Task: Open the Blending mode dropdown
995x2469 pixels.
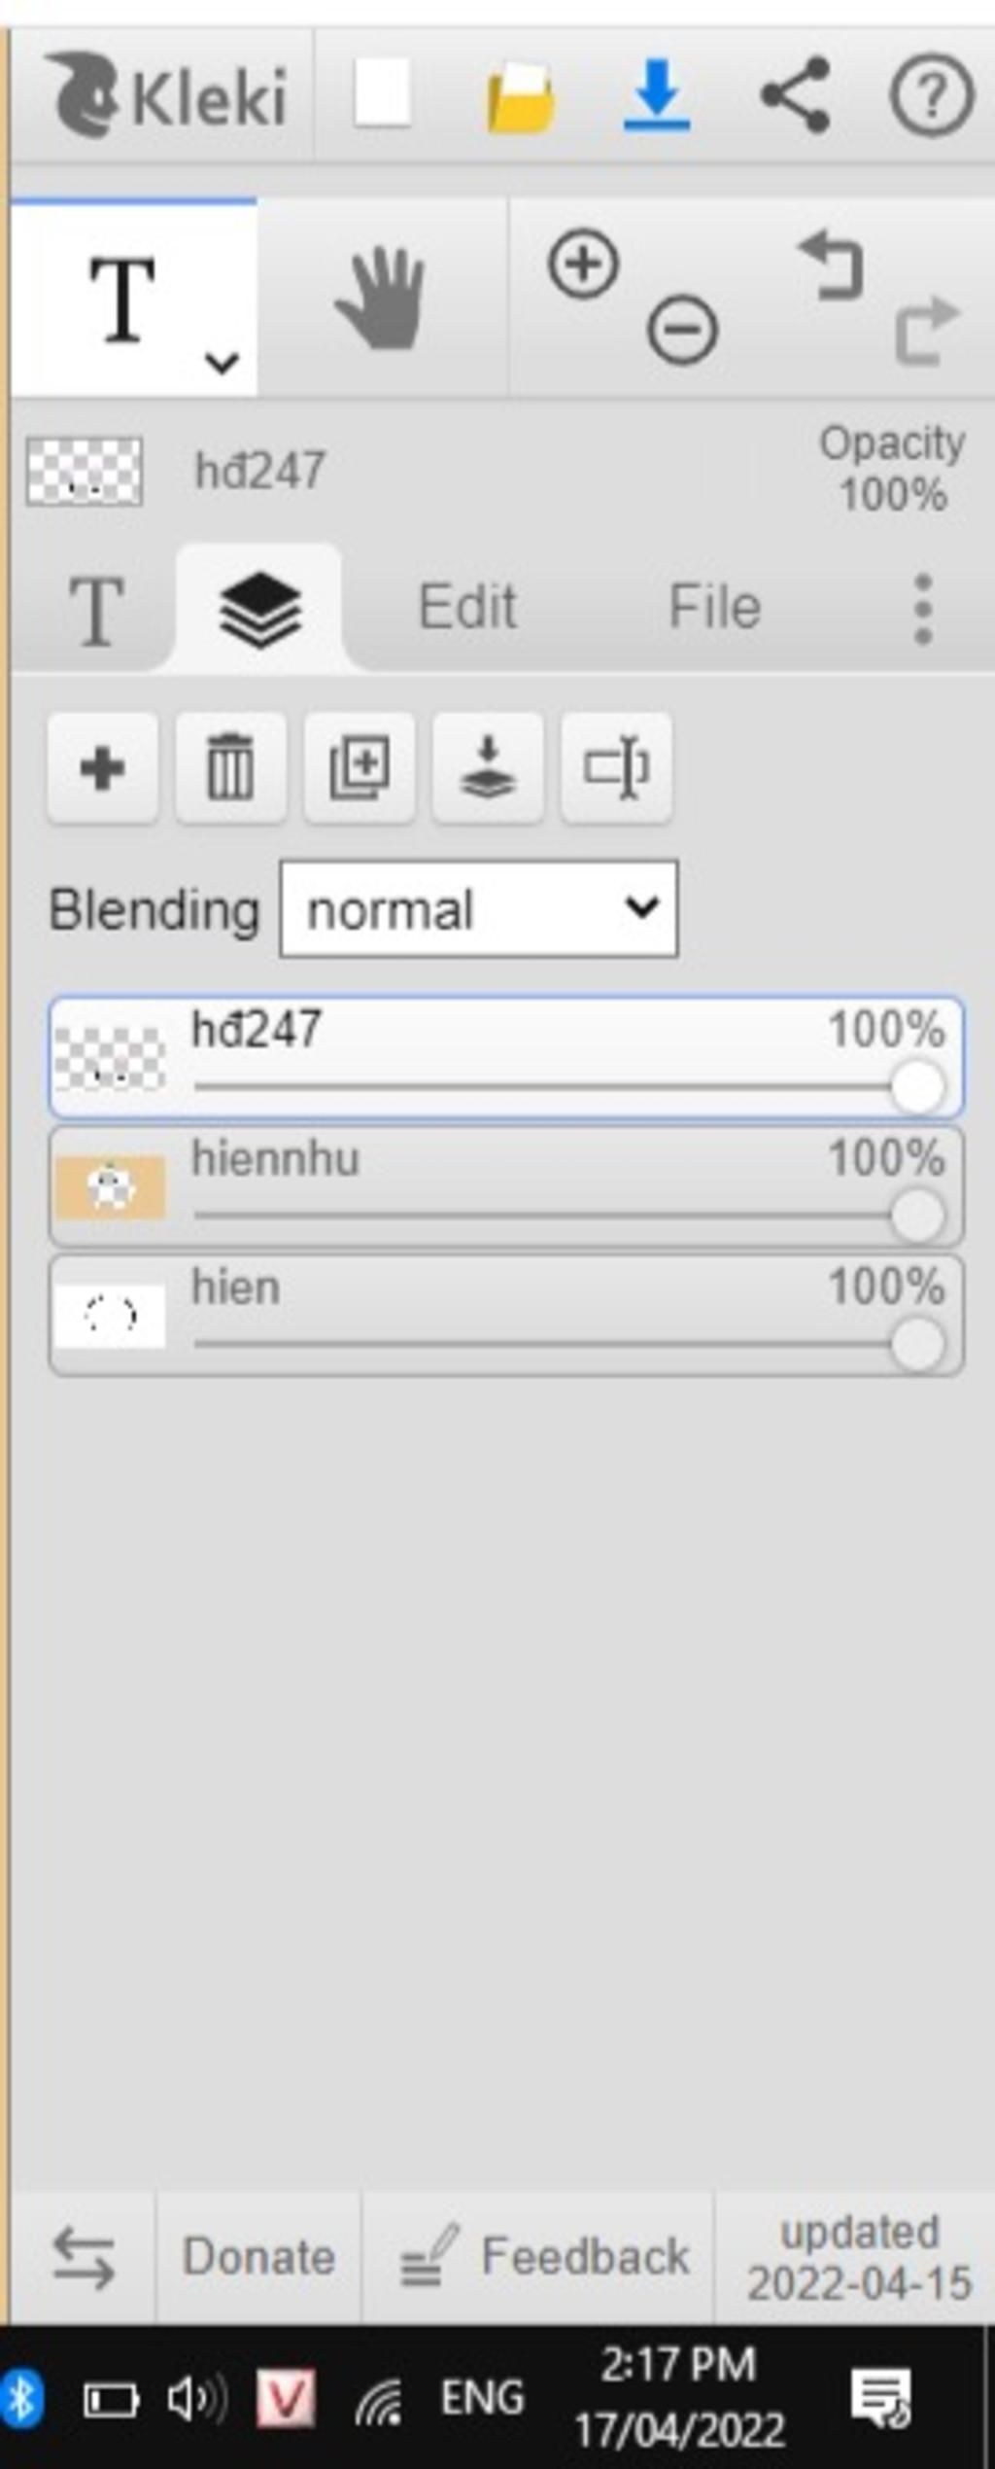Action: coord(478,908)
